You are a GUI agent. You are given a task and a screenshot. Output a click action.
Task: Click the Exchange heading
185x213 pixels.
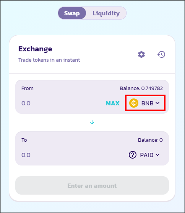coord(35,49)
